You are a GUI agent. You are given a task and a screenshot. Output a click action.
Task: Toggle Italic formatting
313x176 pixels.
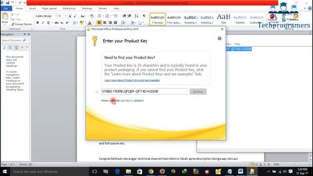[x=43, y=23]
